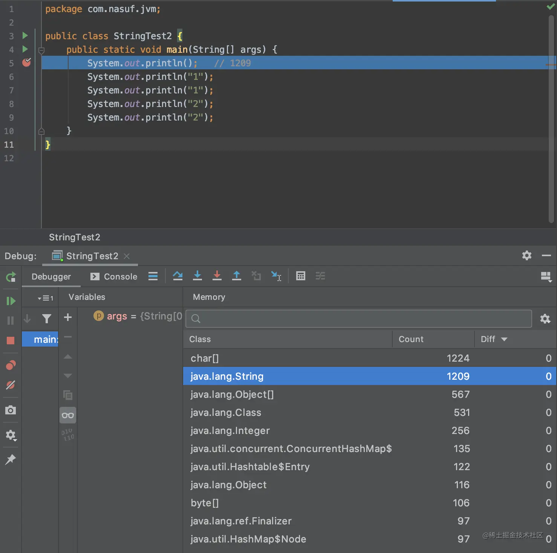
Task: Open debugger settings gear in left sidebar
Action: [x=11, y=435]
